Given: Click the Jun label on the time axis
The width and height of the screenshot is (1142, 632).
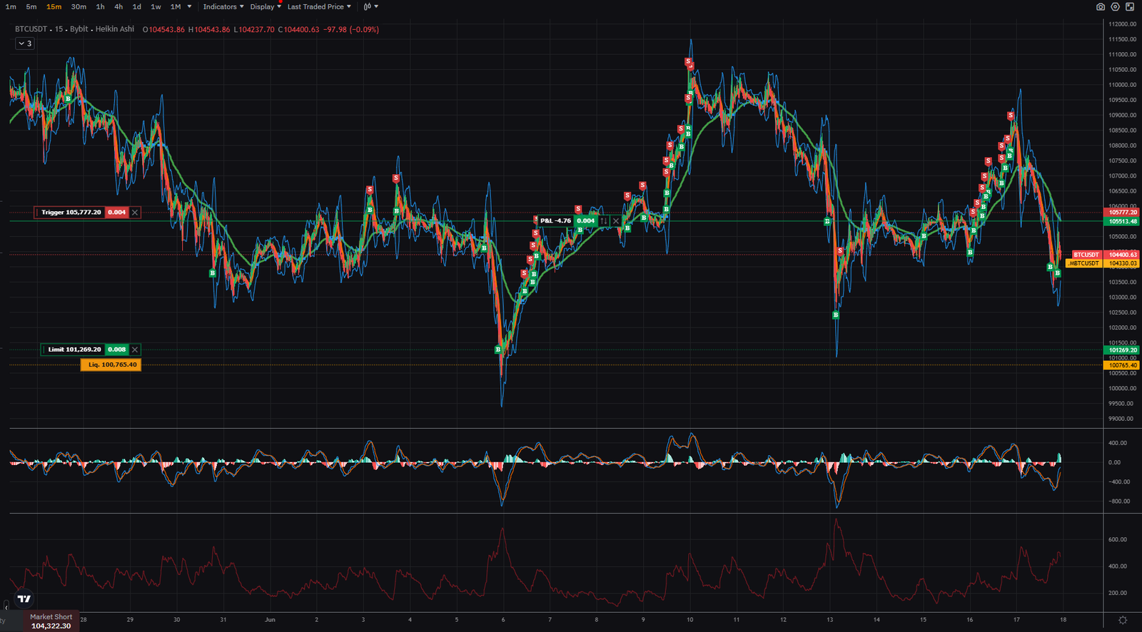Looking at the screenshot, I should click(x=270, y=620).
